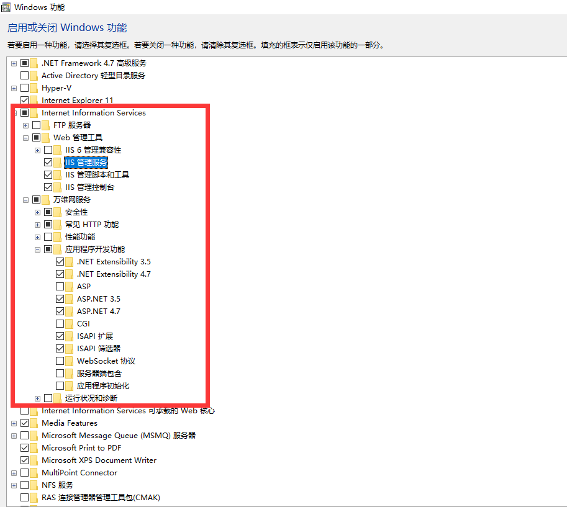
Task: Enable the ASP checkbox
Action: coord(60,287)
